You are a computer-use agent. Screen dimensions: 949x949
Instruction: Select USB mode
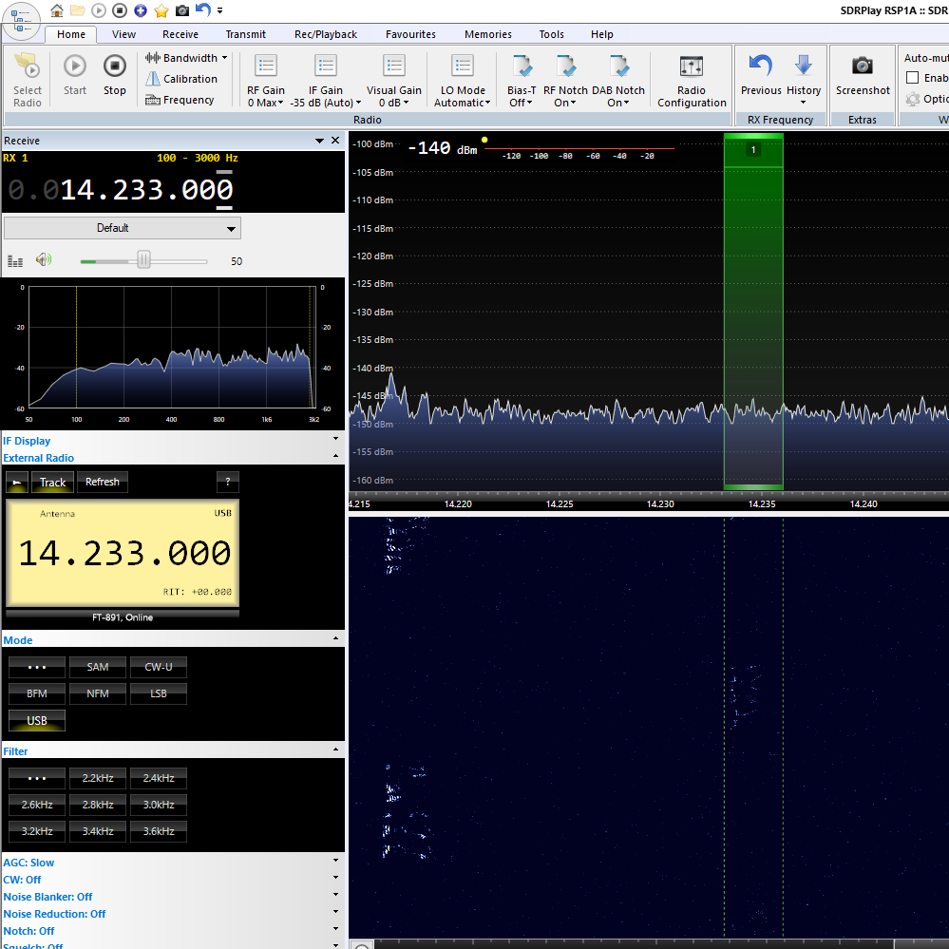point(37,720)
